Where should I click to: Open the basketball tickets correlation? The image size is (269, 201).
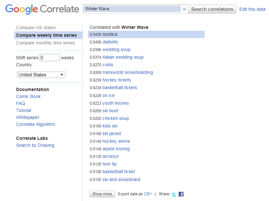[x=120, y=88]
